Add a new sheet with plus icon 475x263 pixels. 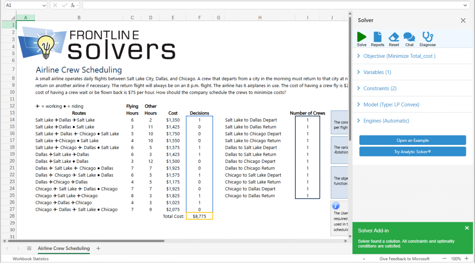[x=98, y=248]
